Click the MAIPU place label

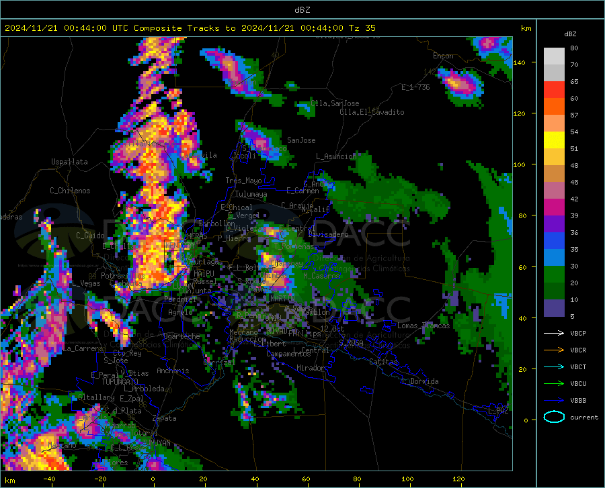point(204,273)
